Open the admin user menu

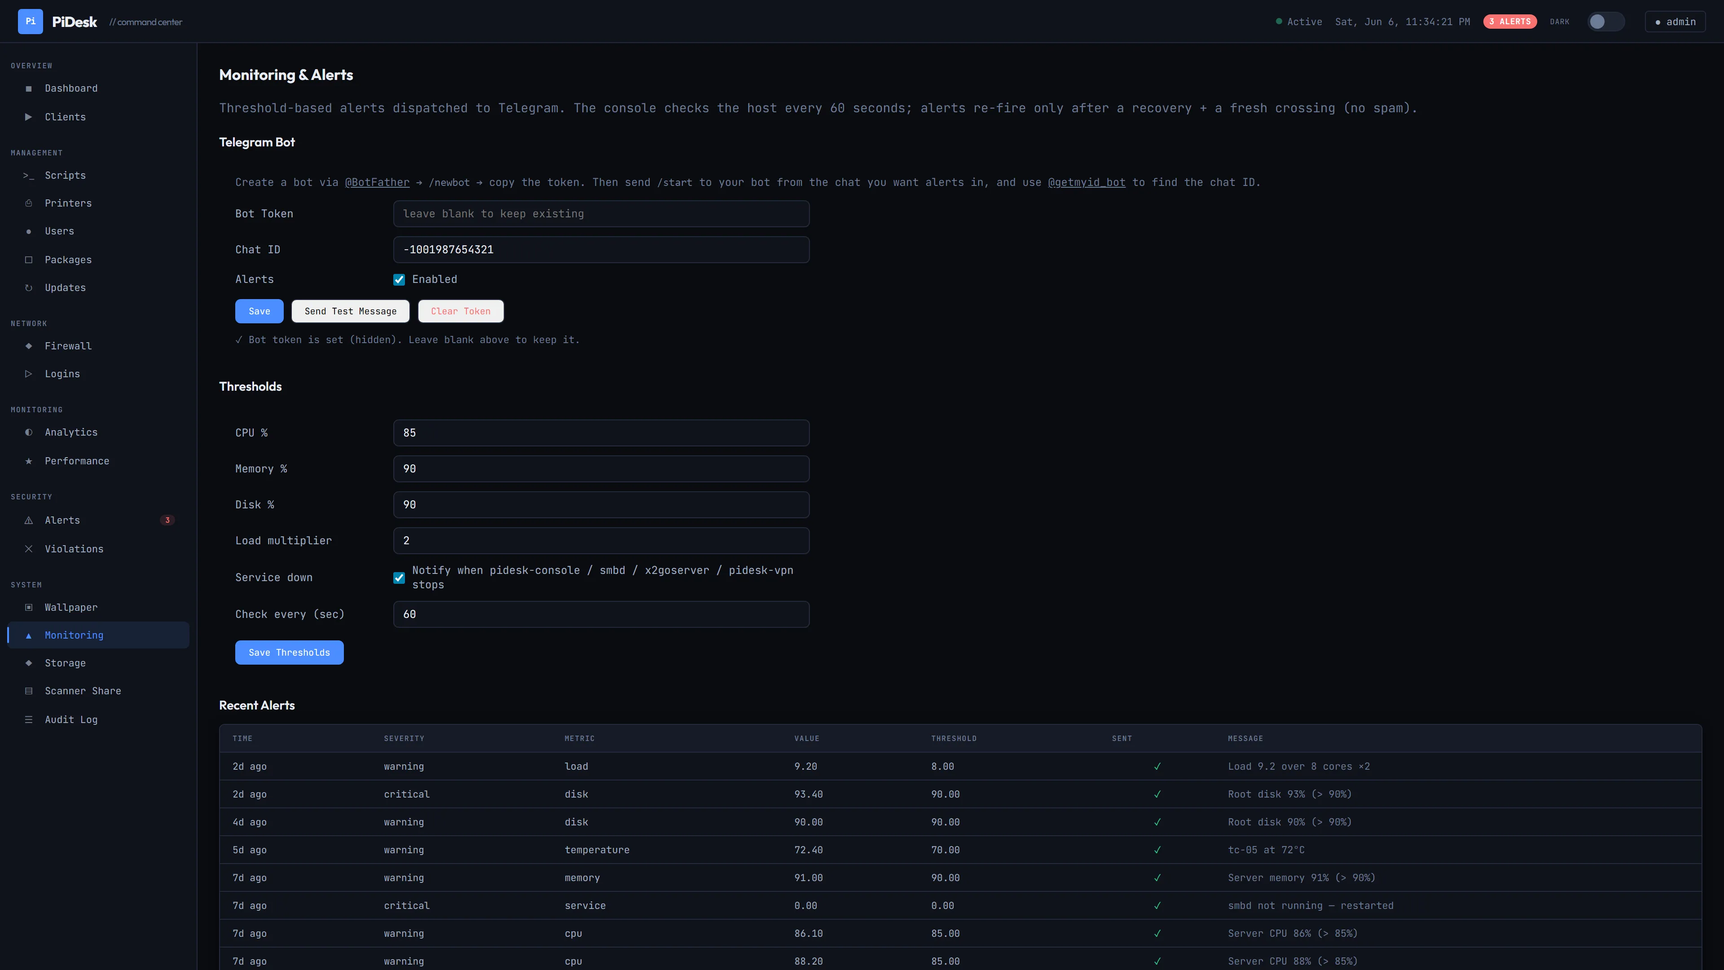[x=1675, y=22]
